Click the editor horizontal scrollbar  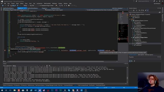pos(56,61)
